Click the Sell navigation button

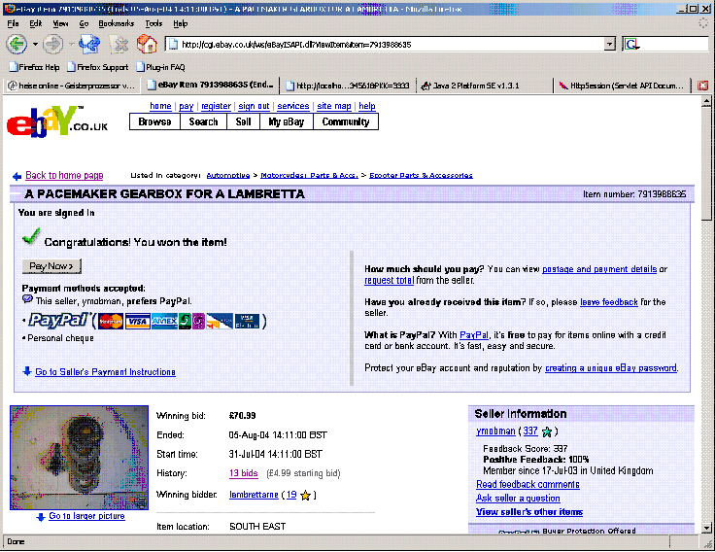coord(243,121)
